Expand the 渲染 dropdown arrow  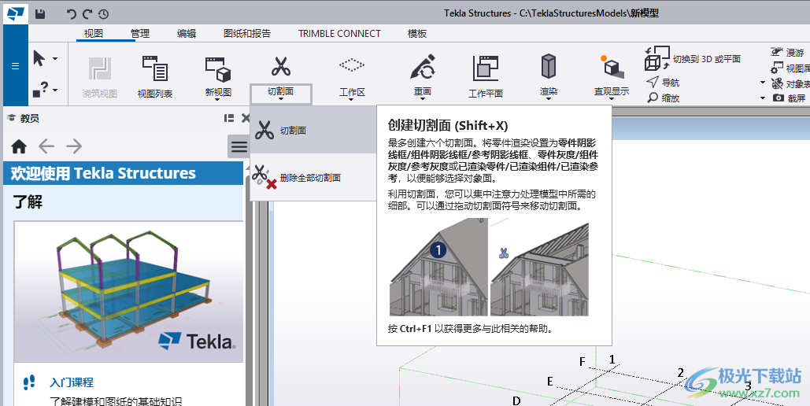[549, 98]
